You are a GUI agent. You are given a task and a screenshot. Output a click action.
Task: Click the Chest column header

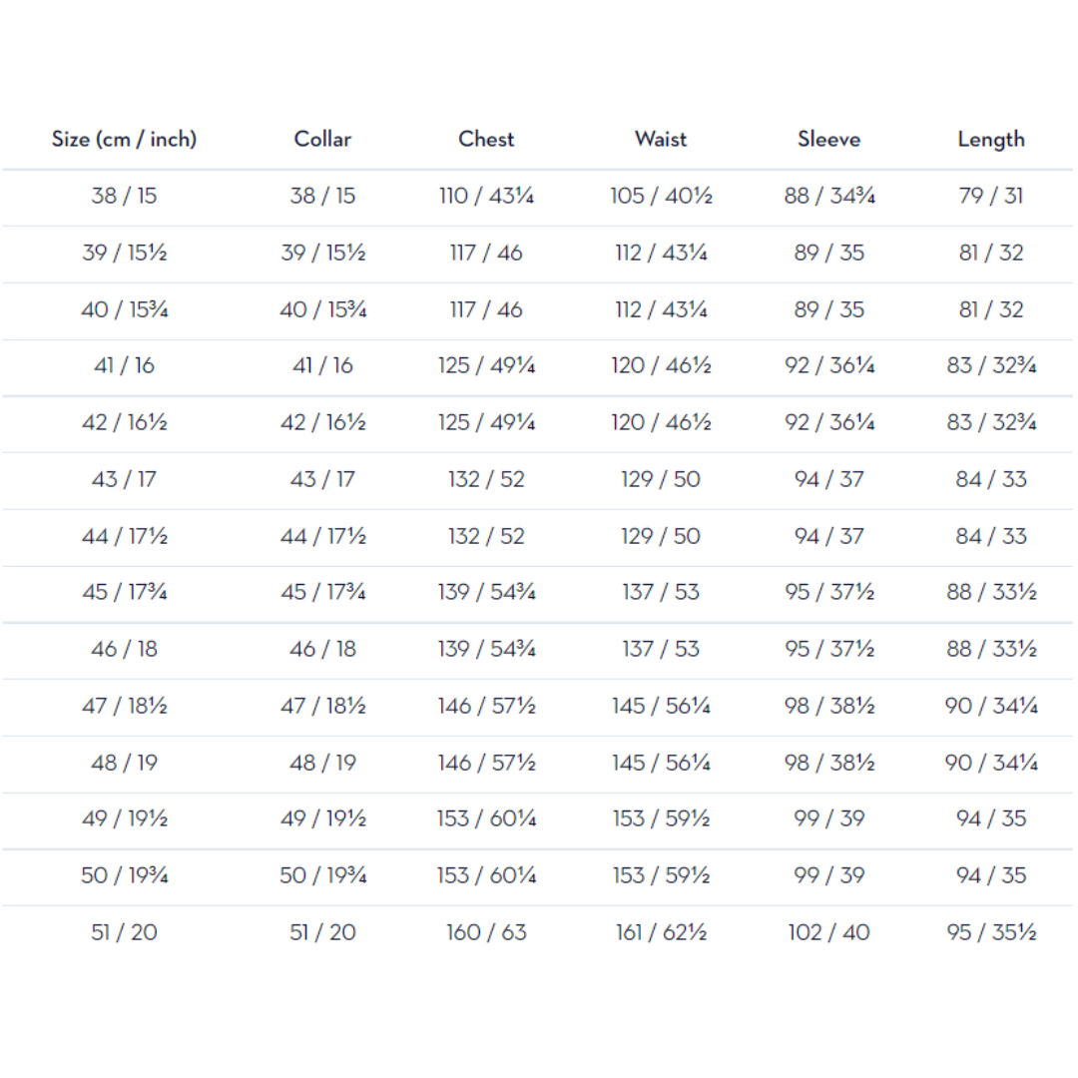click(486, 139)
